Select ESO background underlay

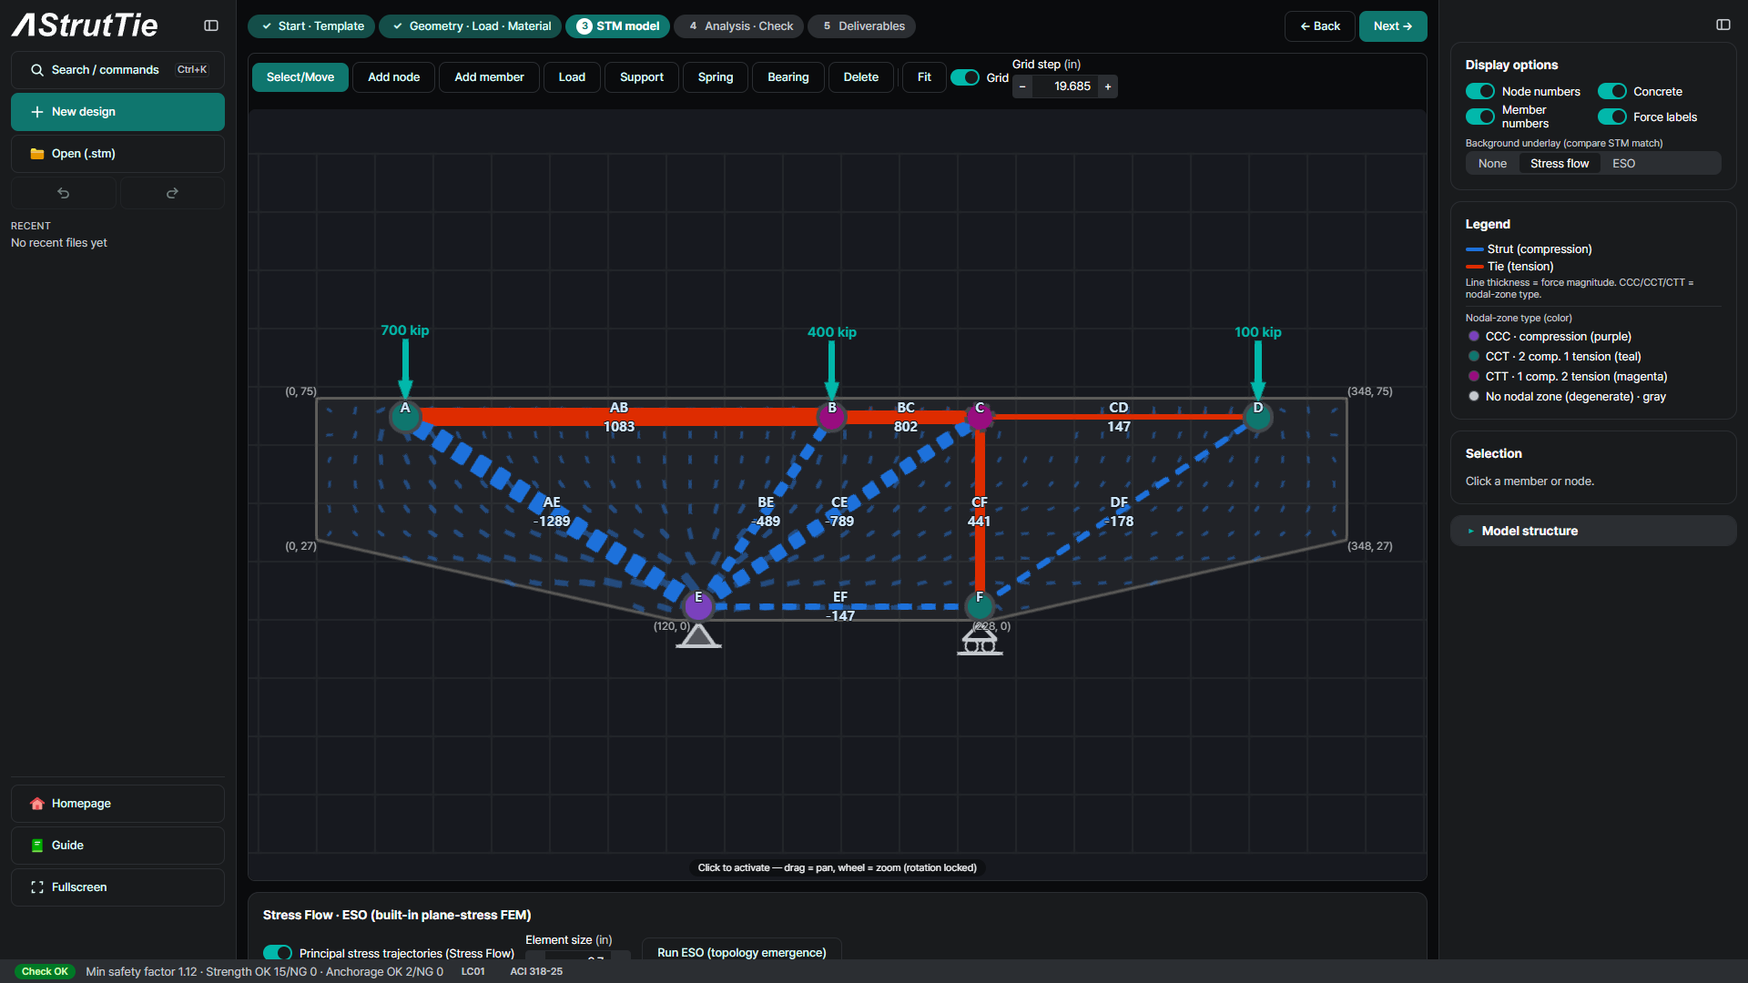[x=1623, y=164]
